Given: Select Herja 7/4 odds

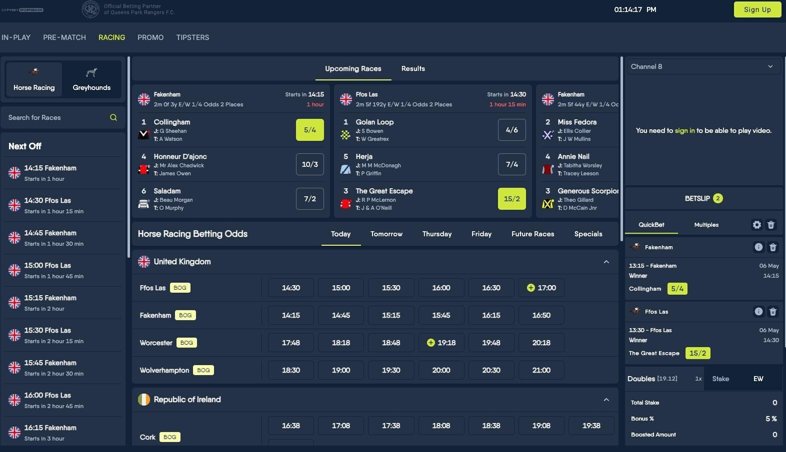Looking at the screenshot, I should (512, 164).
